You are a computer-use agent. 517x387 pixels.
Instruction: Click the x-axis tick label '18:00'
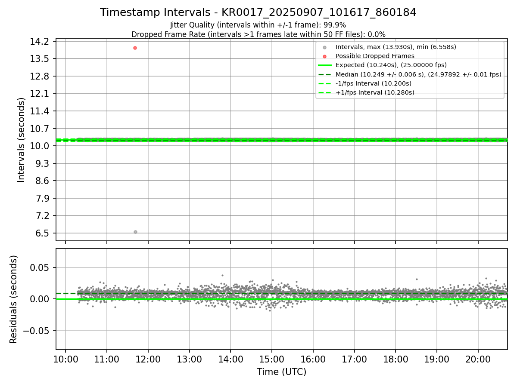tap(396, 359)
